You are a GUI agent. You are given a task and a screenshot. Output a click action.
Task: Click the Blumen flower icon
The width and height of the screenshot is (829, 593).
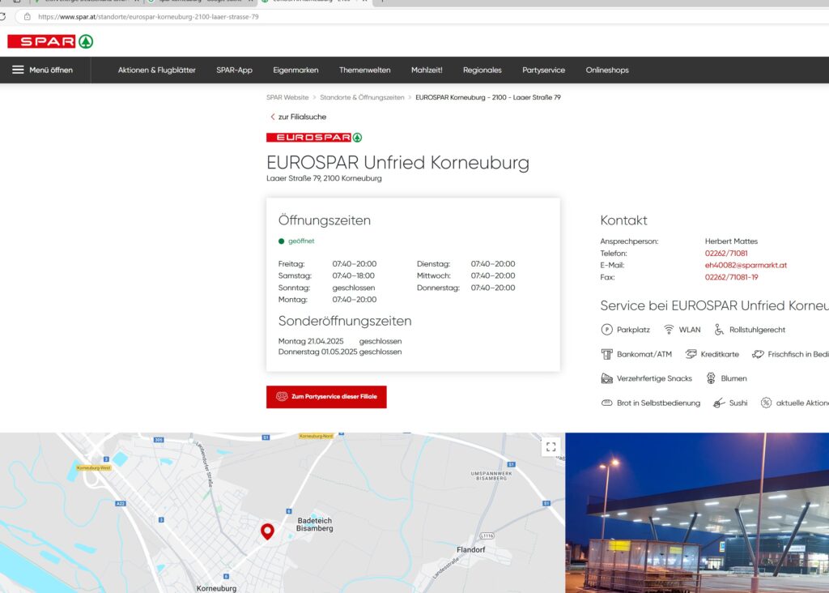(x=711, y=378)
